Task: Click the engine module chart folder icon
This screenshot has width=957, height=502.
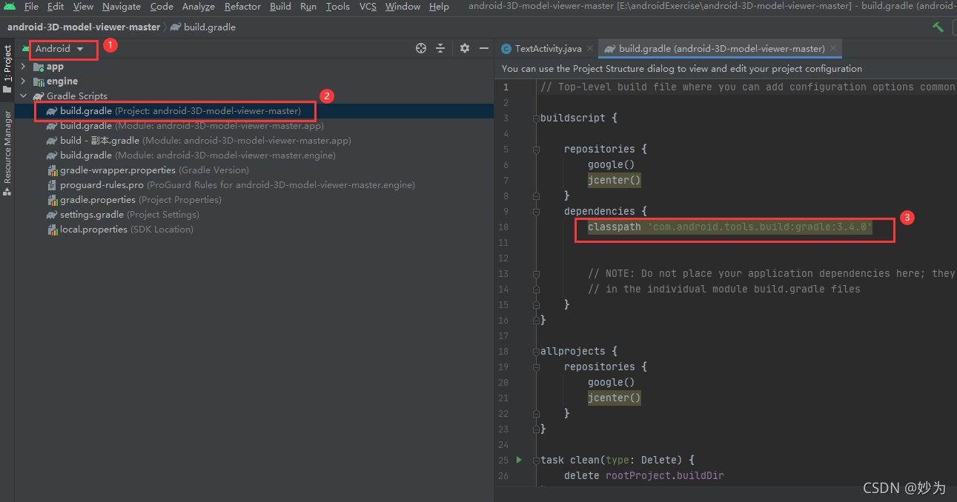Action: (x=39, y=81)
